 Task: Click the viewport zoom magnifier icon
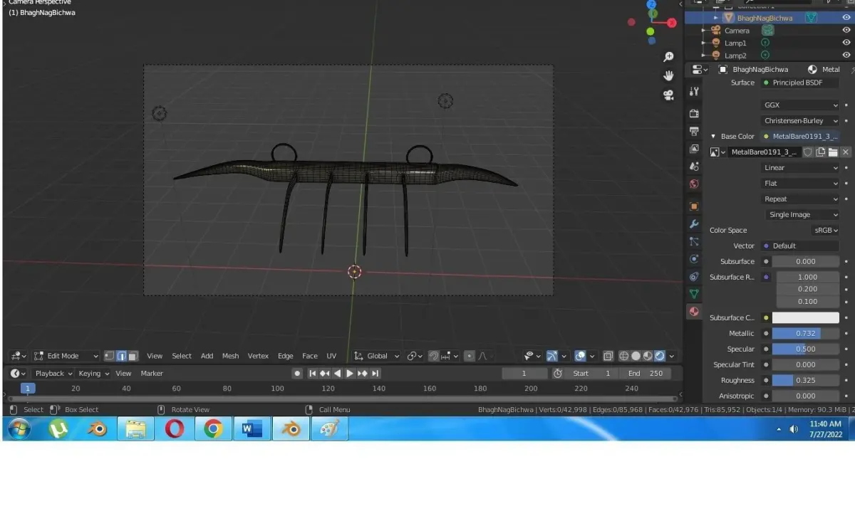pos(668,57)
